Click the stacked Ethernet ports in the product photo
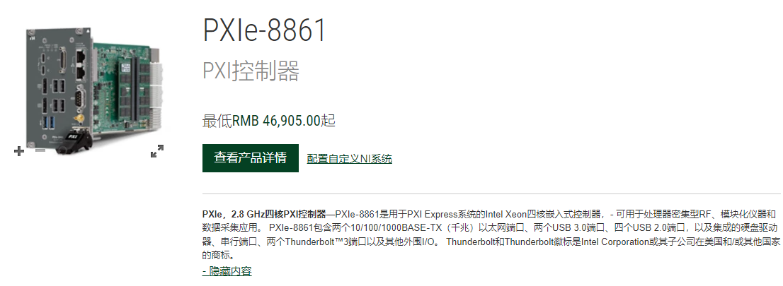Screen dimensions: 783x286 pyautogui.click(x=81, y=64)
